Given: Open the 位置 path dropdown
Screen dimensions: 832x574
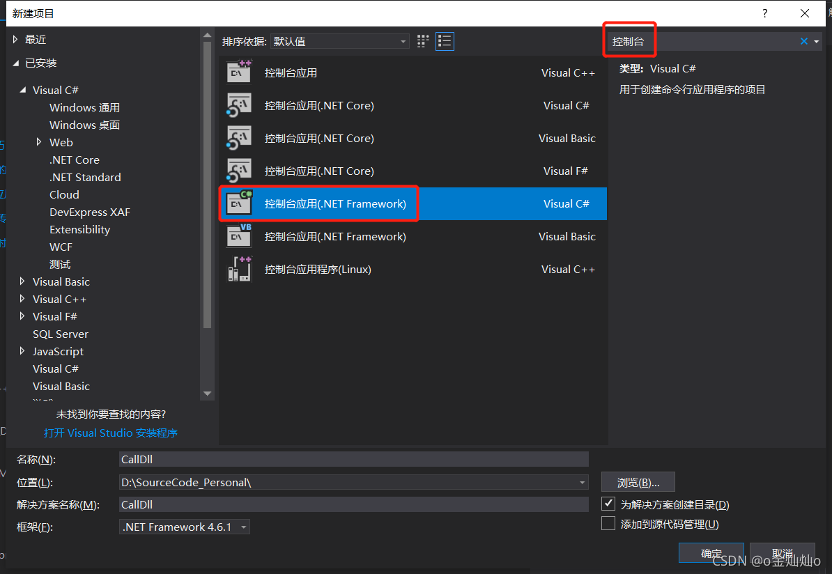Looking at the screenshot, I should click(582, 482).
